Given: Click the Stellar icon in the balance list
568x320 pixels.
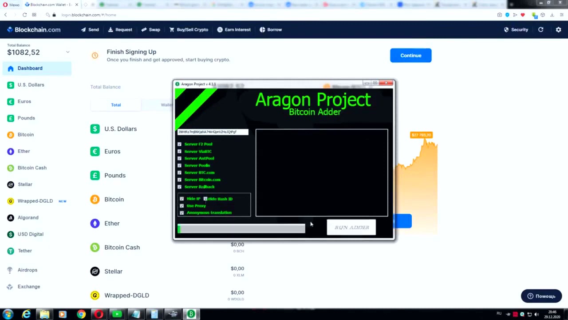Looking at the screenshot, I should [x=95, y=272].
